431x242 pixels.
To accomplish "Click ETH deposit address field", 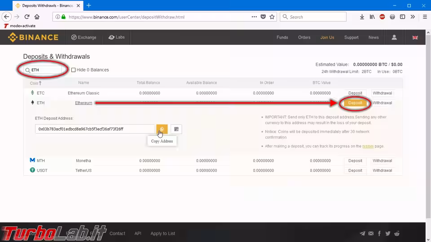I will click(x=95, y=129).
